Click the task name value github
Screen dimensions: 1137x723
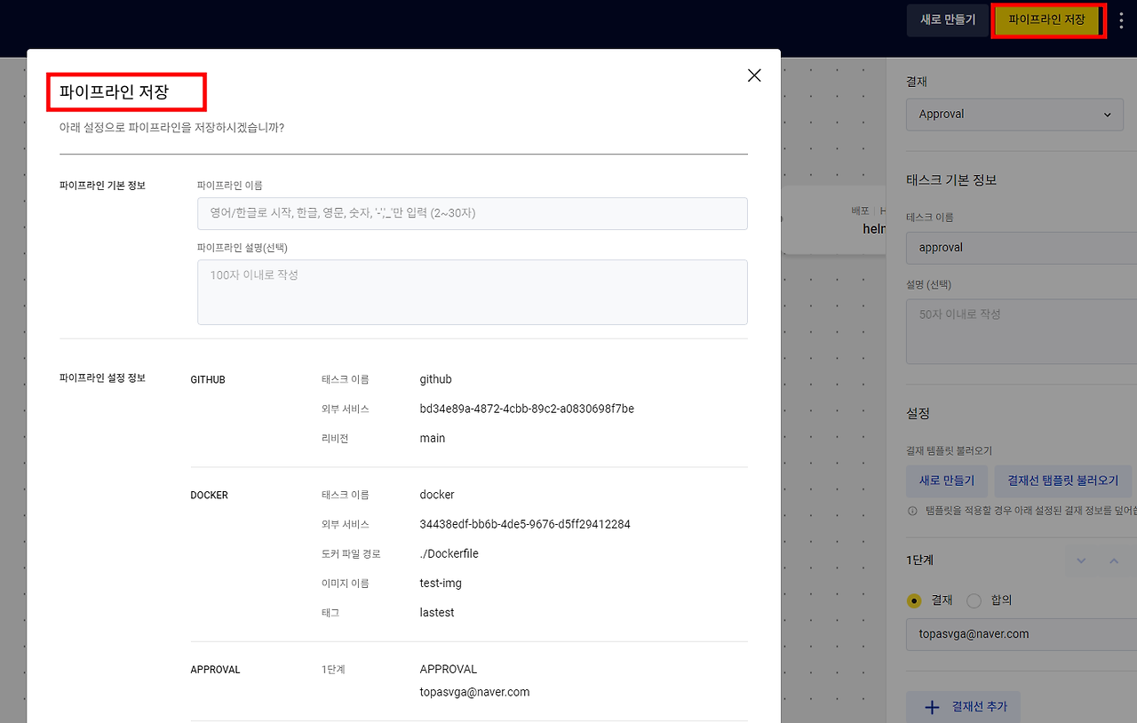click(x=435, y=379)
